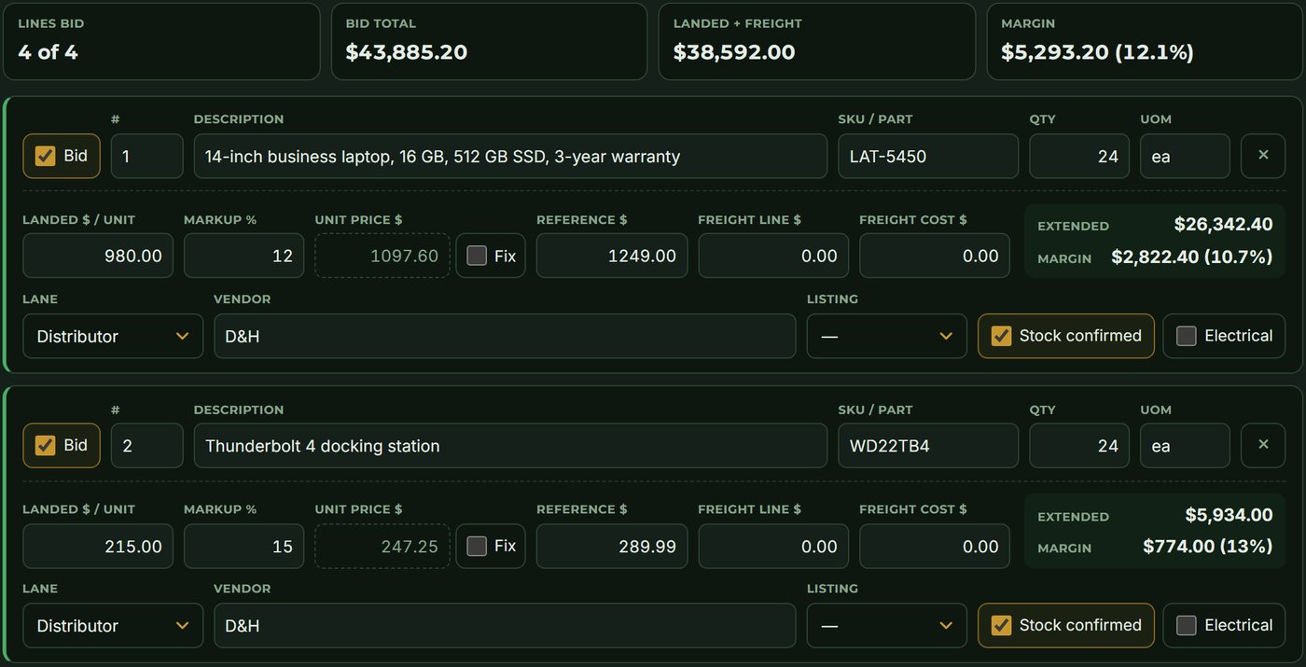Open the Lane dropdown on line 1

(x=113, y=336)
